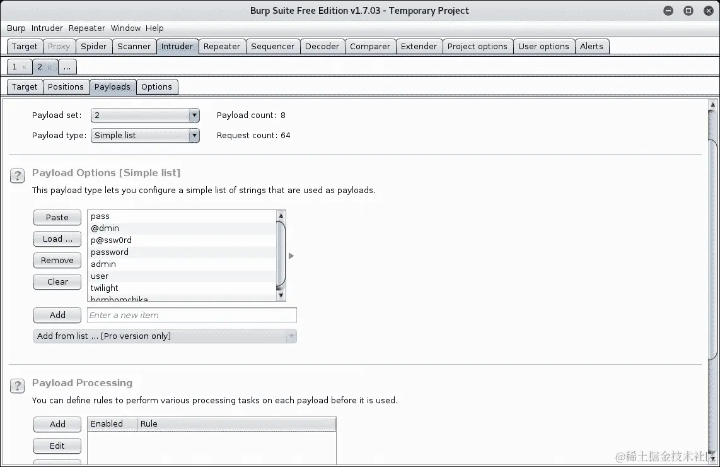The height and width of the screenshot is (467, 720).
Task: Select 'password' in the payload list
Action: [182, 252]
